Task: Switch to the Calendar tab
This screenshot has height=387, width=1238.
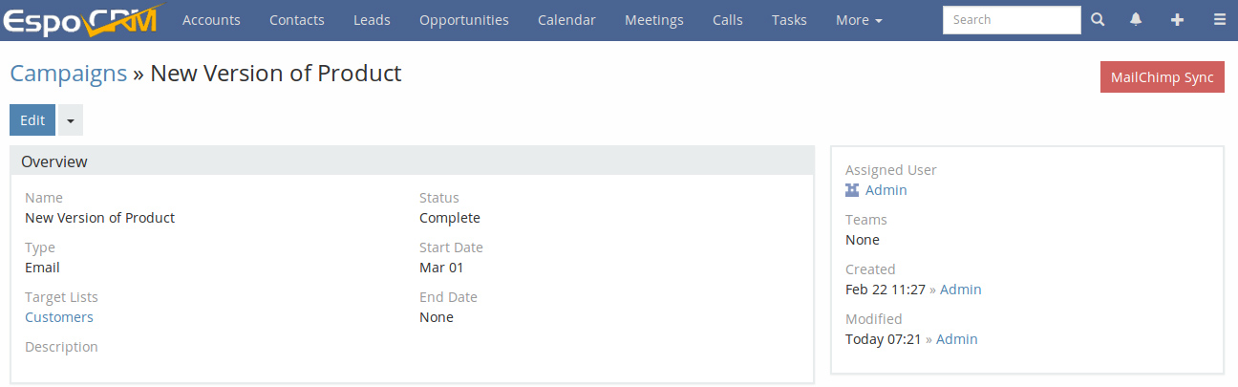Action: pos(566,20)
